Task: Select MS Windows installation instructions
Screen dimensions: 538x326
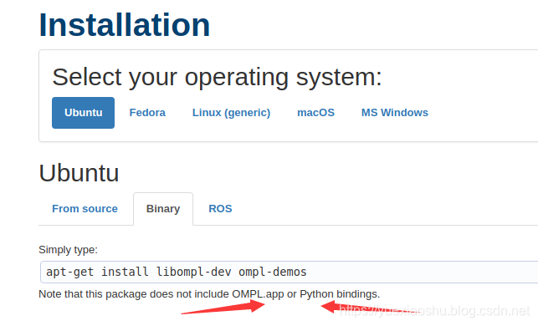Action: click(395, 113)
